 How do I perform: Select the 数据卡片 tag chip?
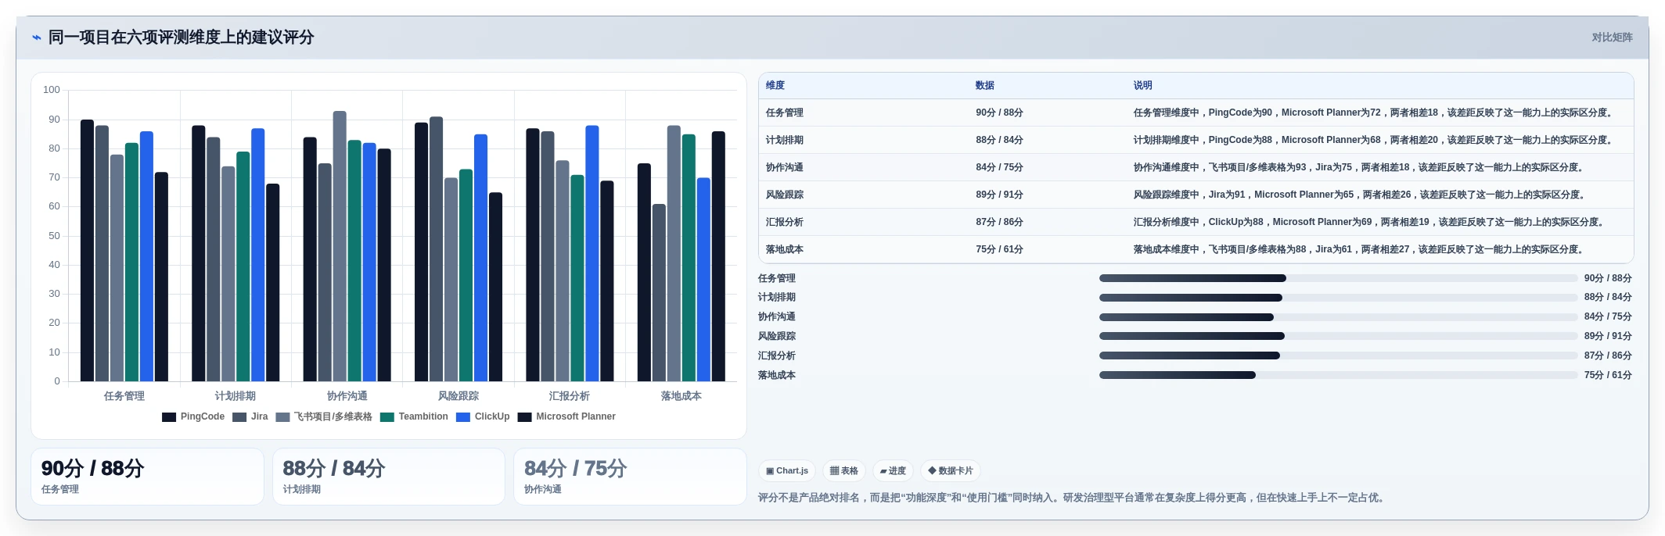coord(951,471)
